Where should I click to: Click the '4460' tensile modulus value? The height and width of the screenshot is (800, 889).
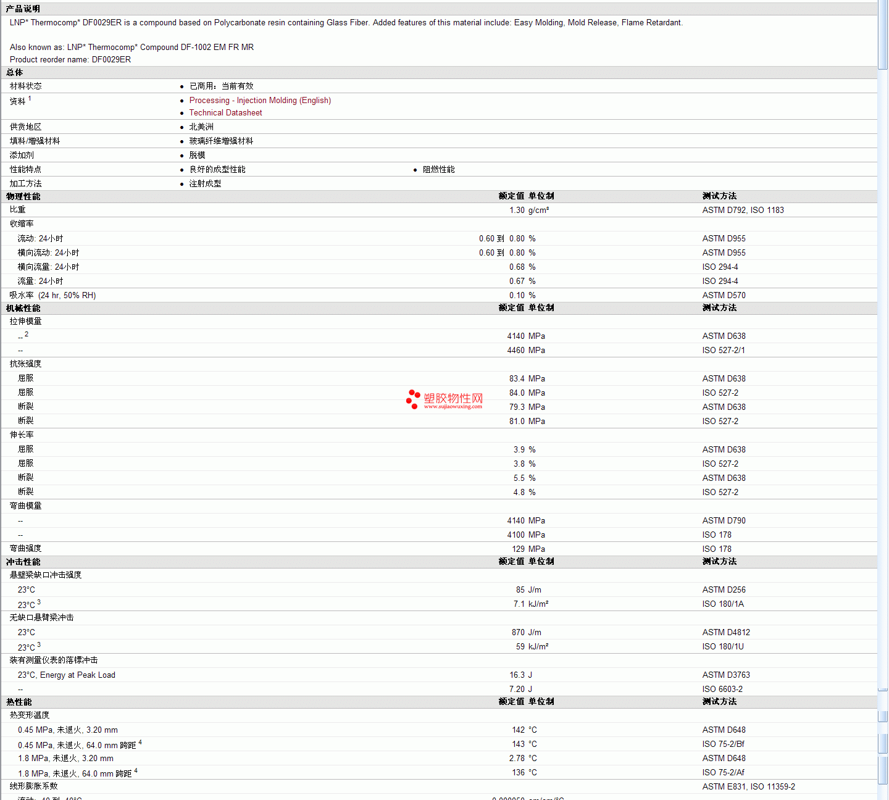[x=515, y=351]
